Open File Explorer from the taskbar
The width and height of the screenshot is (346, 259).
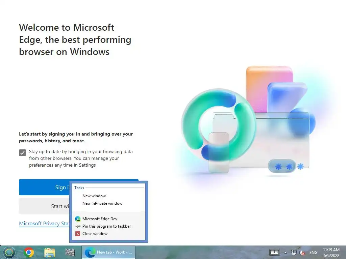pyautogui.click(x=49, y=252)
